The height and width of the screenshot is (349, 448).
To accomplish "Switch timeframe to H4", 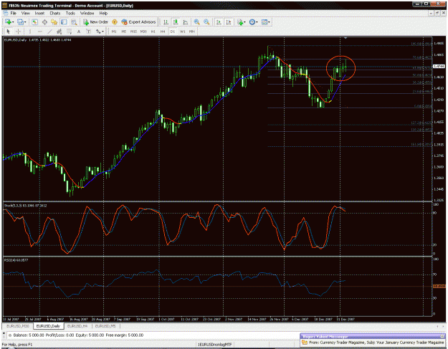I will pos(163,32).
